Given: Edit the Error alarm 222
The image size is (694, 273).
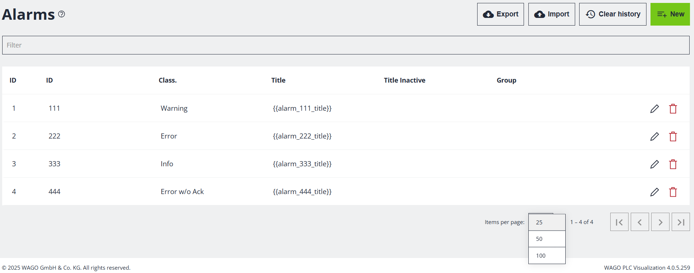Looking at the screenshot, I should click(655, 136).
